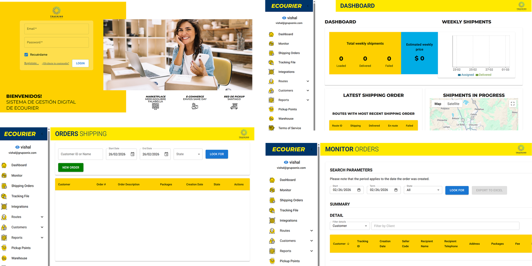Uncheck the Recuérdame checkbox
Viewport: 532px width, 266px height.
pyautogui.click(x=26, y=55)
